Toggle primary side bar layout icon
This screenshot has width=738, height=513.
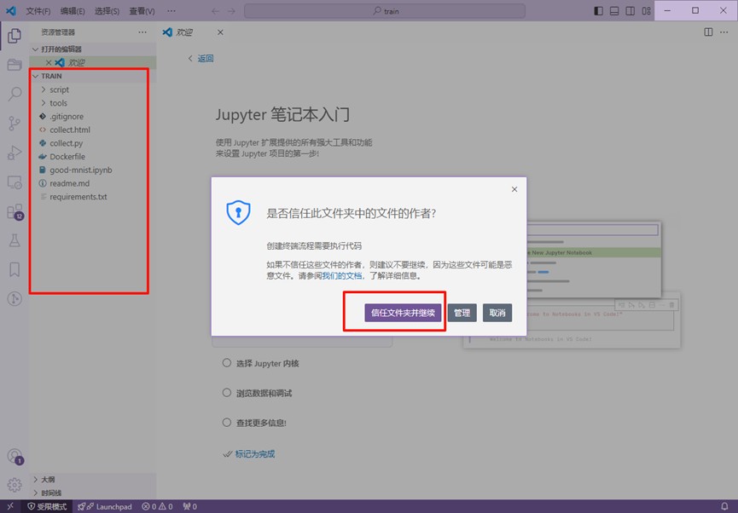click(x=598, y=11)
